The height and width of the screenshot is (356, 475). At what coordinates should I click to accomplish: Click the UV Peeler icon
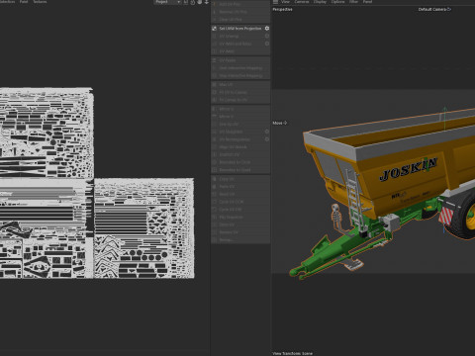point(214,60)
